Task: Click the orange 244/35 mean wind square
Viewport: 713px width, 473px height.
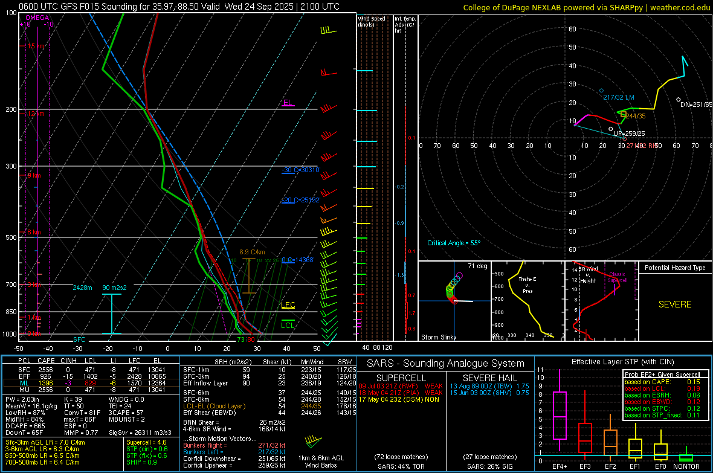Action: (x=624, y=115)
